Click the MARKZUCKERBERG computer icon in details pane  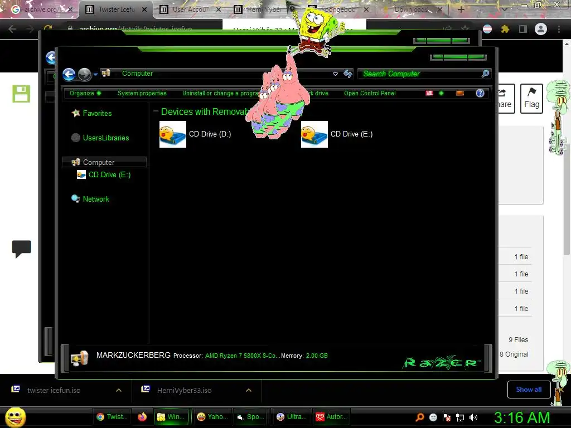click(79, 358)
